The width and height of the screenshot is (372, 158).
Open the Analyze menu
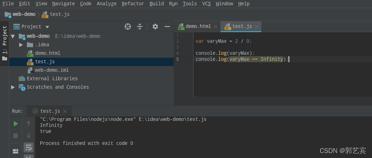[x=107, y=4]
